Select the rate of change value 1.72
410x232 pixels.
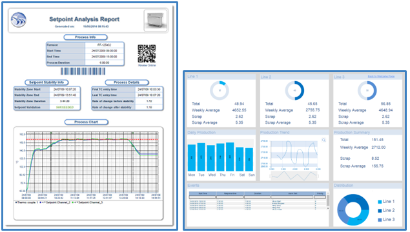pos(149,101)
